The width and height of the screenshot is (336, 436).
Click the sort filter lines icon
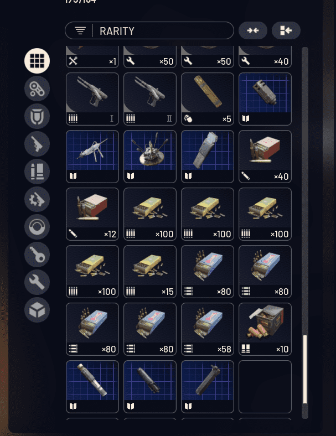tap(80, 30)
